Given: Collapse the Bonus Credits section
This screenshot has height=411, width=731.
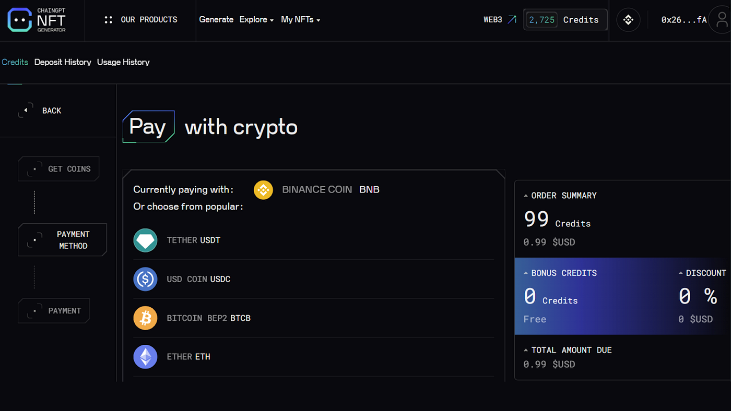Looking at the screenshot, I should [526, 273].
